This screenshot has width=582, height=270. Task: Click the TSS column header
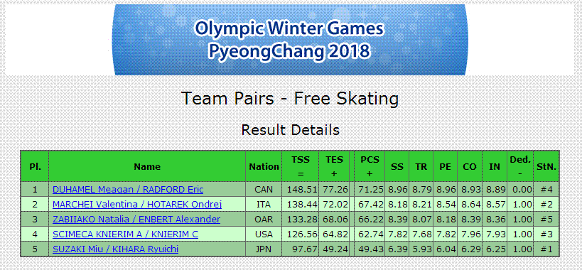(301, 166)
